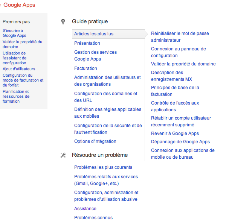The width and height of the screenshot is (229, 223).
Task: Open Contrôle de l'accès aux applications
Action: [x=175, y=106]
